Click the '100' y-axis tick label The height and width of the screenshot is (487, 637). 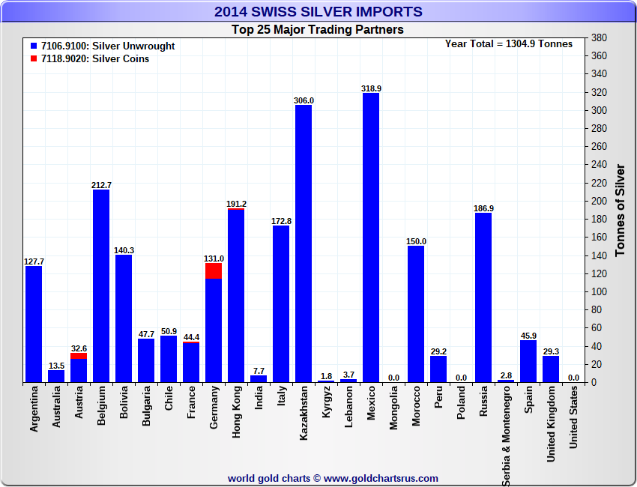pos(600,291)
